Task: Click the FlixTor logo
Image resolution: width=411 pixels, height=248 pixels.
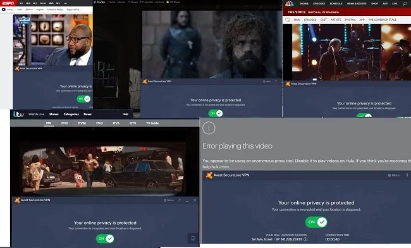Action: tap(100, 2)
